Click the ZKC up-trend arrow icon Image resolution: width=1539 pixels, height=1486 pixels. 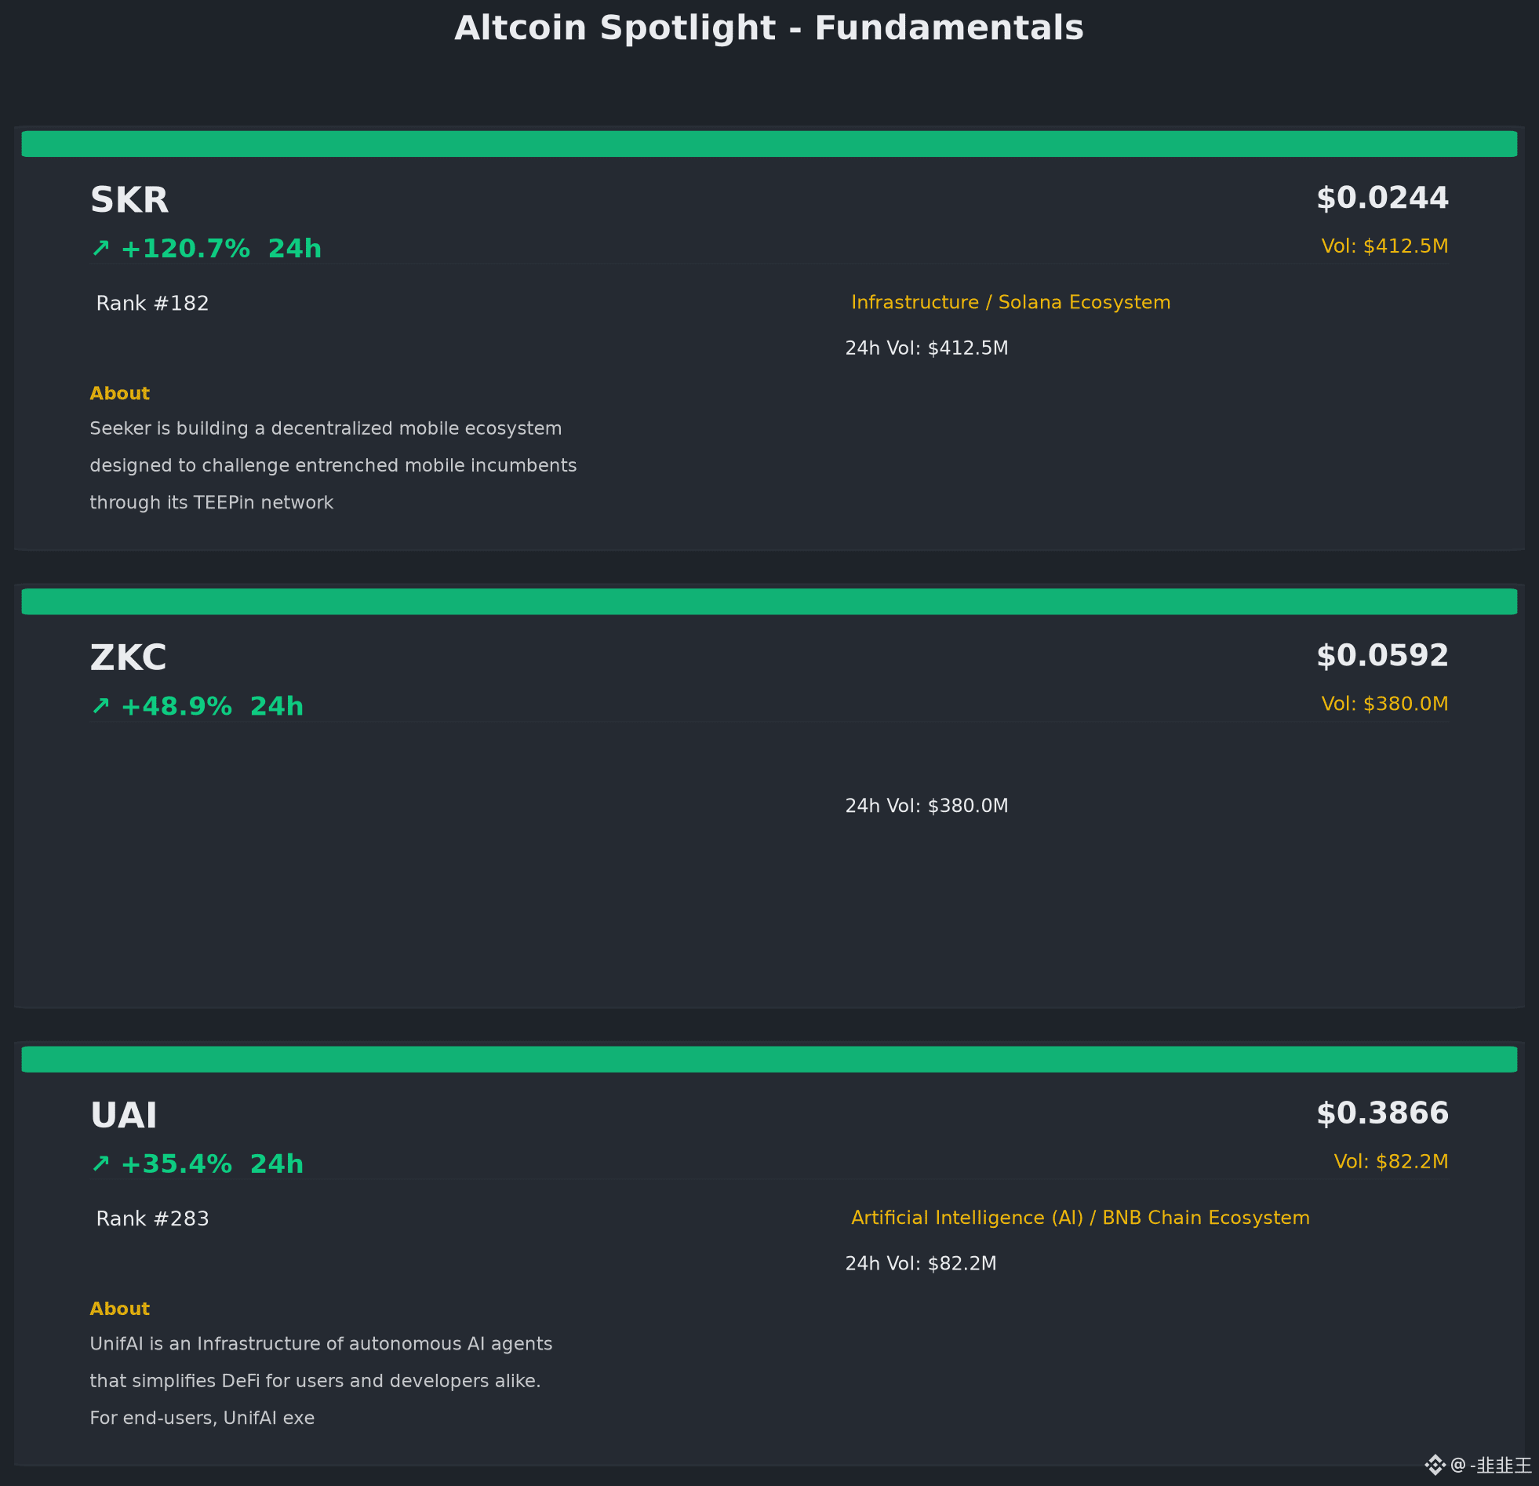tap(100, 706)
